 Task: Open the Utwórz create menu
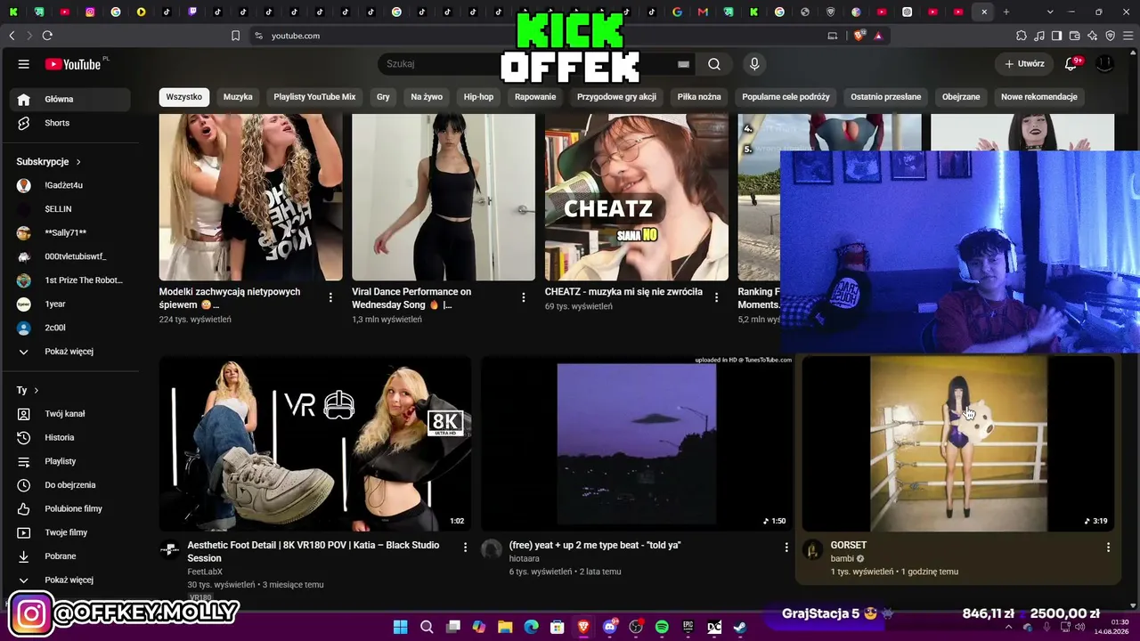1024,64
